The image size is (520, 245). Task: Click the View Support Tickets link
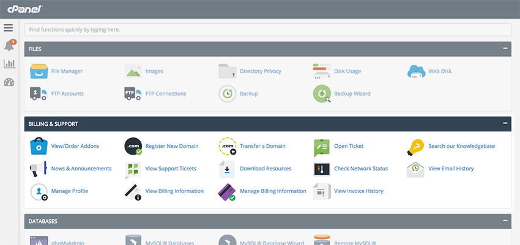171,169
